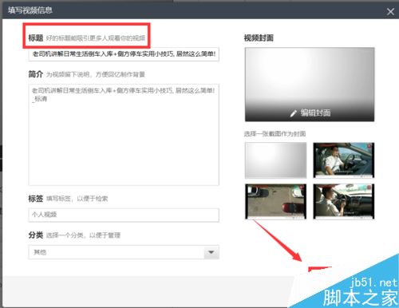Click the 标题 title input field
This screenshot has height=308, width=399.
point(124,54)
